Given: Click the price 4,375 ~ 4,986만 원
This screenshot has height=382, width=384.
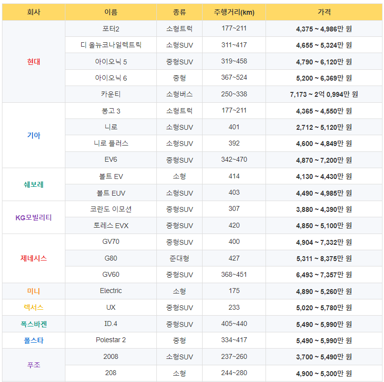Looking at the screenshot, I should 324,29.
